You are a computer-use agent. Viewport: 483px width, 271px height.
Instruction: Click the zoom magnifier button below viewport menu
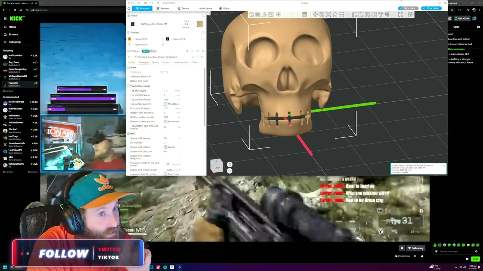click(x=229, y=171)
